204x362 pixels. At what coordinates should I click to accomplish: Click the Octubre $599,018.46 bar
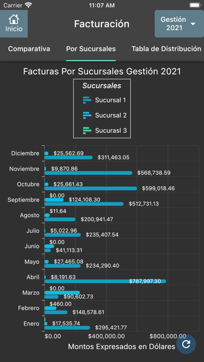(91, 188)
